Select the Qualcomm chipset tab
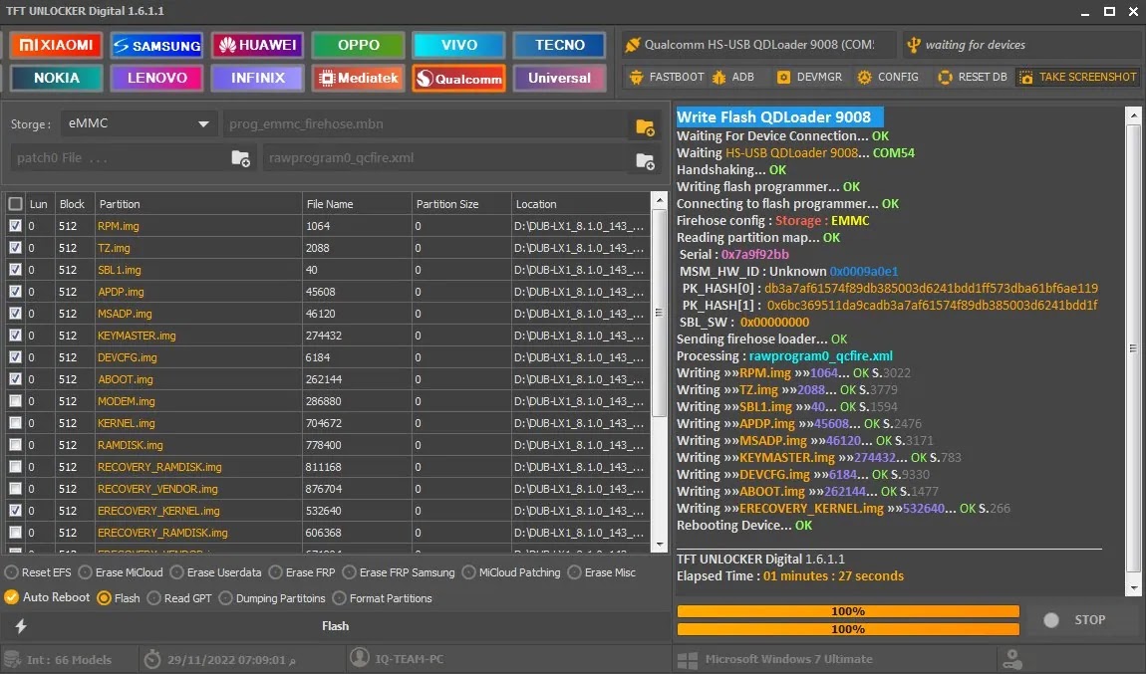Viewport: 1146px width, 674px height. point(459,78)
